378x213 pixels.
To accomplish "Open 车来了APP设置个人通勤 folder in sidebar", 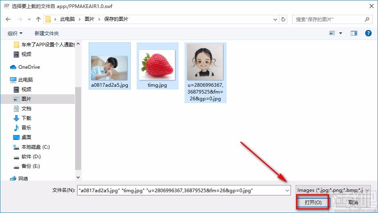I will (x=44, y=45).
